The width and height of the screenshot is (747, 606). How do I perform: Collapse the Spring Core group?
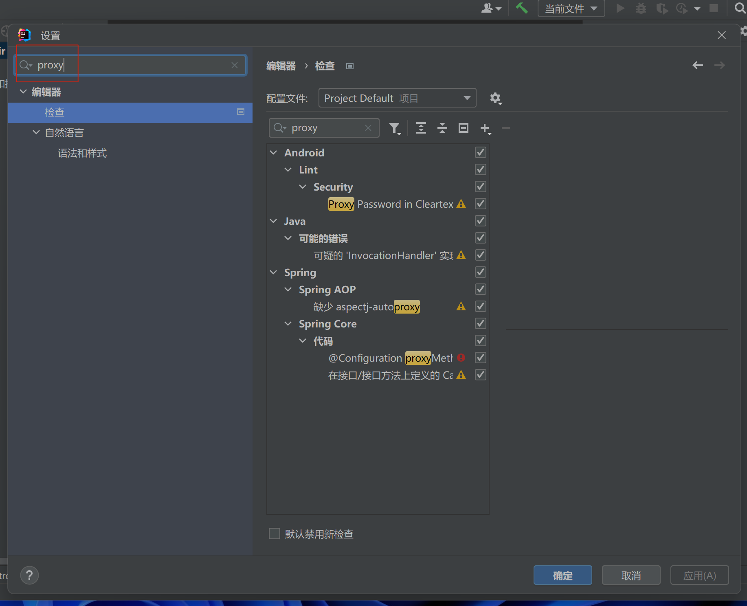(x=288, y=323)
